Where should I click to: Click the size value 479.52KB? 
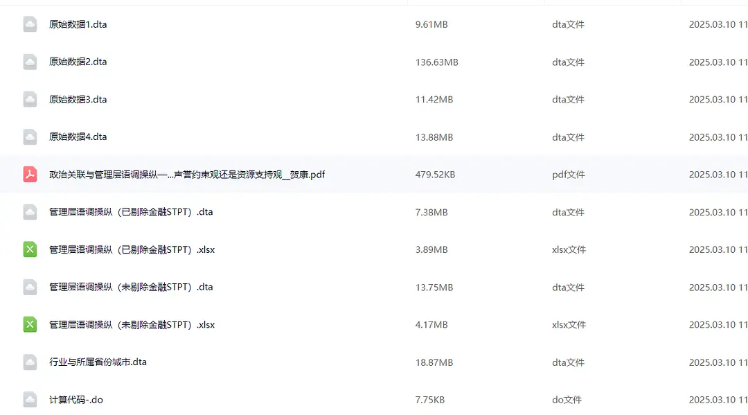[x=435, y=175]
